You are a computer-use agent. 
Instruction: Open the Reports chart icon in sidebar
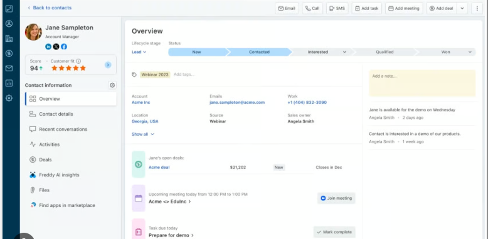coord(9,83)
